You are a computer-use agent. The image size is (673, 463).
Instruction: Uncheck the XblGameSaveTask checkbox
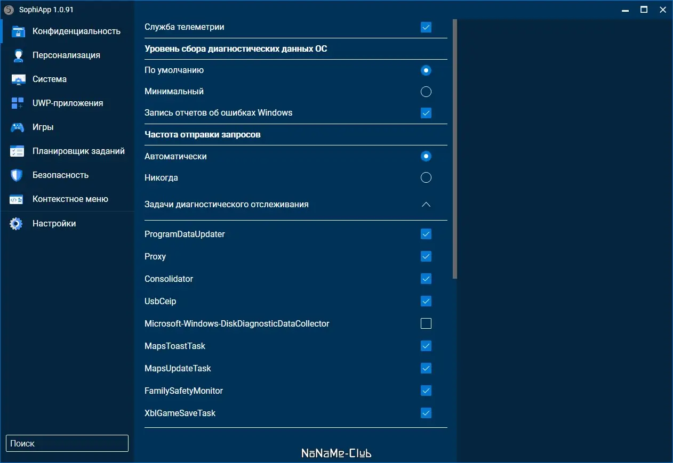pyautogui.click(x=426, y=413)
